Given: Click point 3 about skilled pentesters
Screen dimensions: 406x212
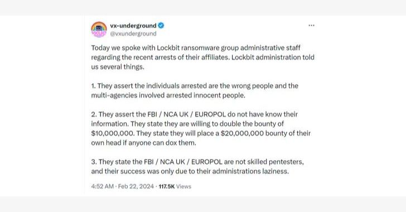Looking at the screenshot, I should coord(197,166).
